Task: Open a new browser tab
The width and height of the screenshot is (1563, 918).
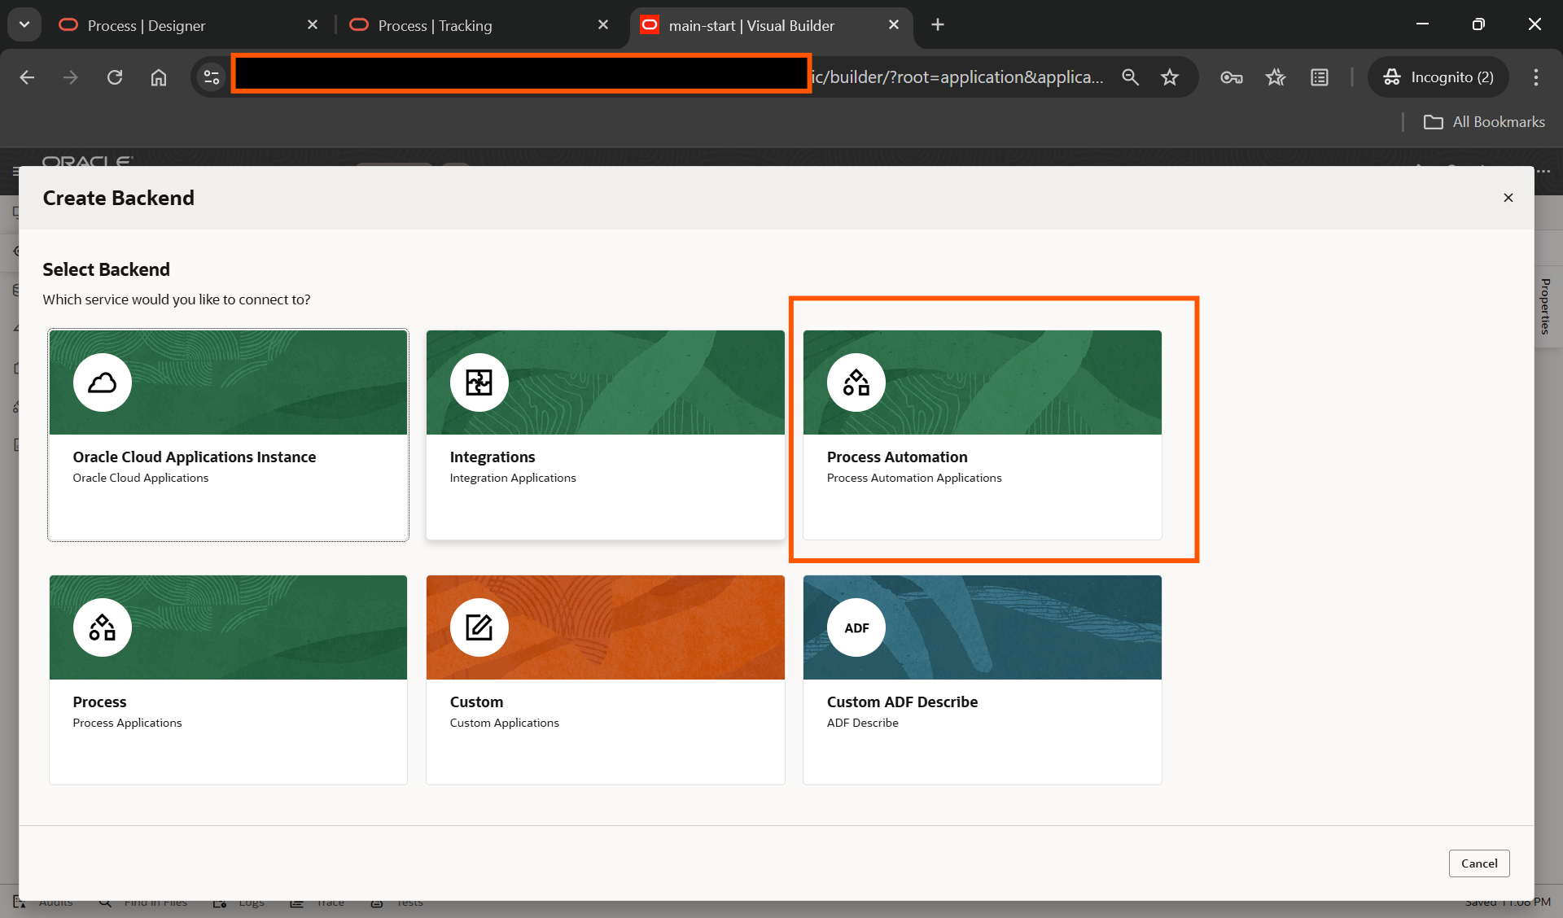Action: (938, 24)
